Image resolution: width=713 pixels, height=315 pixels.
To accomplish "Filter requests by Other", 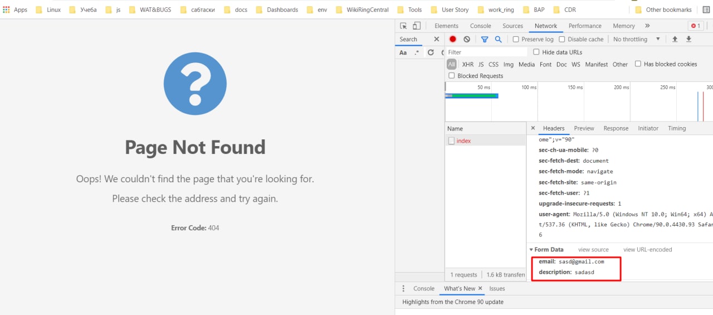I will click(620, 64).
